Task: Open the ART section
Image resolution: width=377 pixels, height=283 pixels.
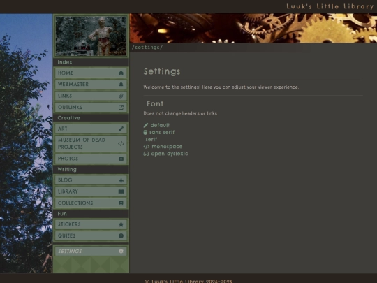Action: point(91,129)
